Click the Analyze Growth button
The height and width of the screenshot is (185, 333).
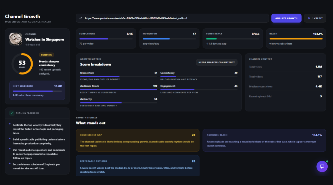pyautogui.click(x=286, y=18)
